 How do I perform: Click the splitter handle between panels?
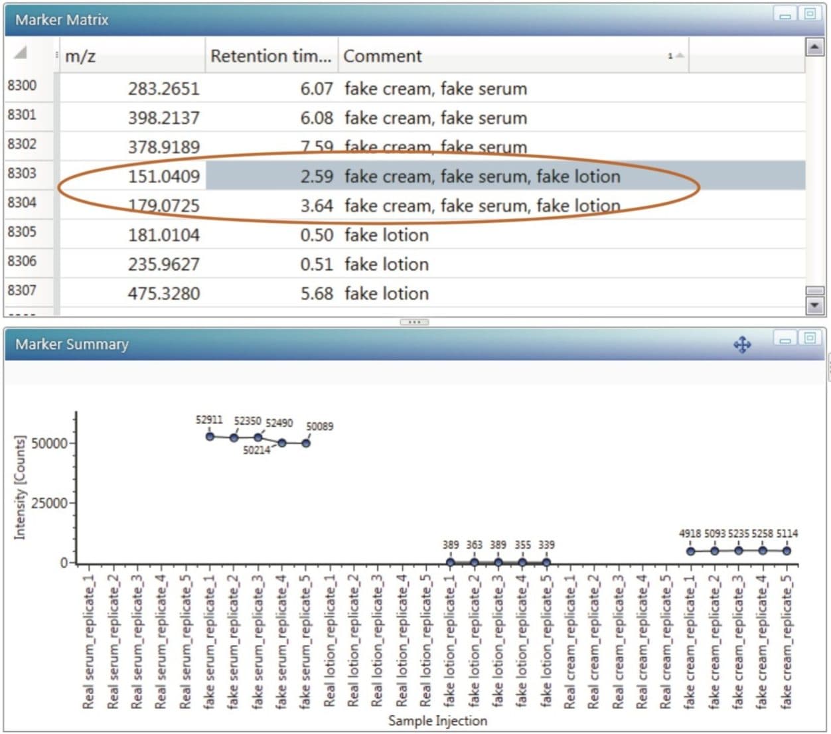414,322
